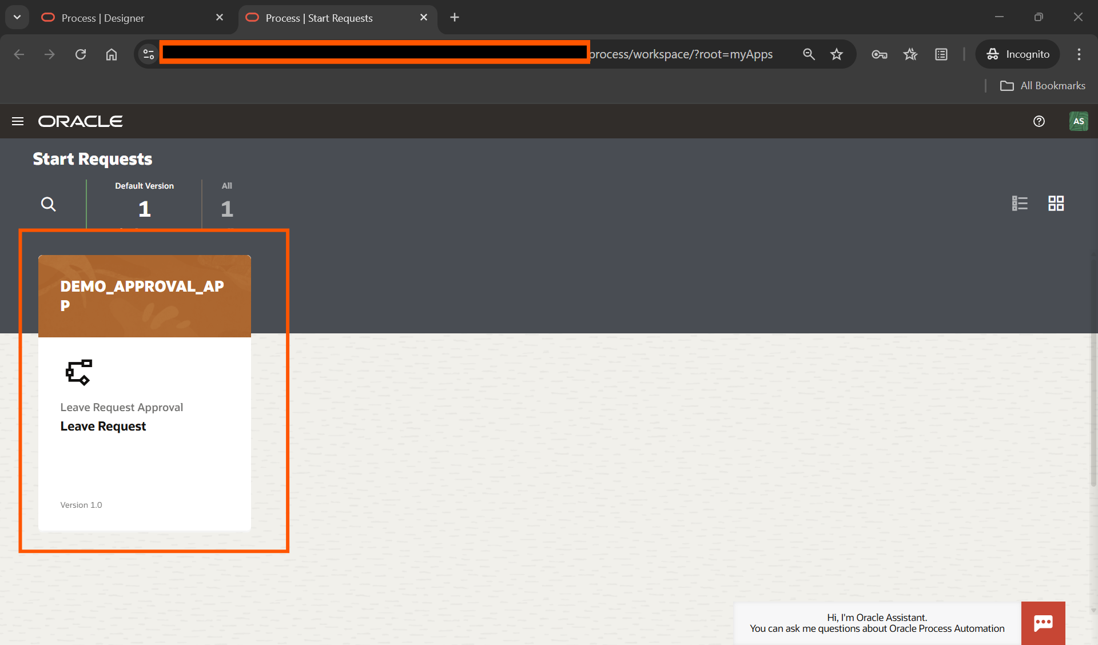Viewport: 1098px width, 645px height.
Task: Switch to the Process Start Requests tab
Action: point(319,18)
